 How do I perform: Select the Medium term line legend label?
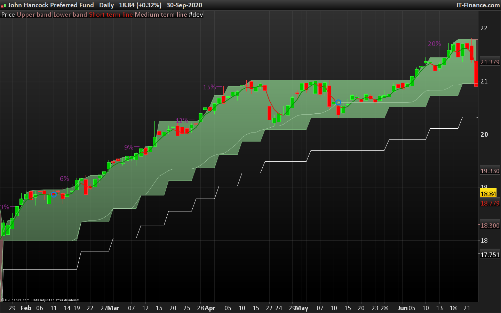click(x=161, y=15)
